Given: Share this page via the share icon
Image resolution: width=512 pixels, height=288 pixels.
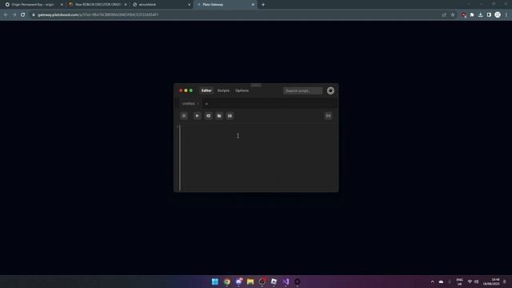Looking at the screenshot, I should pyautogui.click(x=444, y=14).
